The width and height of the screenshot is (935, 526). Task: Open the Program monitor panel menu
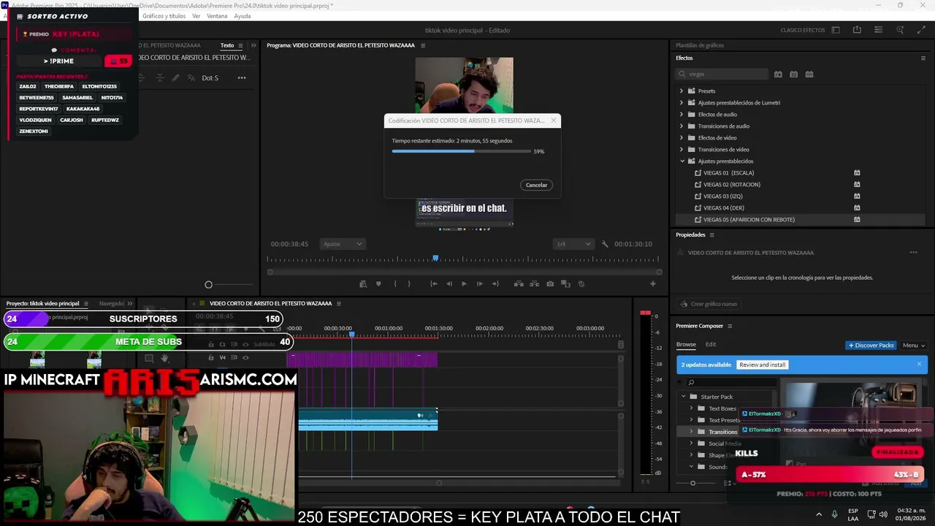pyautogui.click(x=422, y=45)
